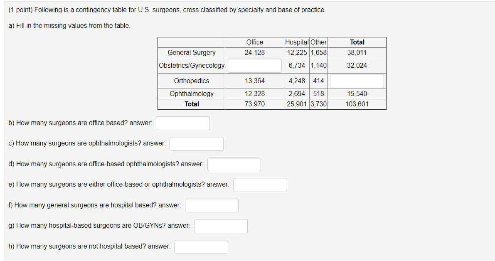Click the General Surgery office value 24,128

pos(255,53)
